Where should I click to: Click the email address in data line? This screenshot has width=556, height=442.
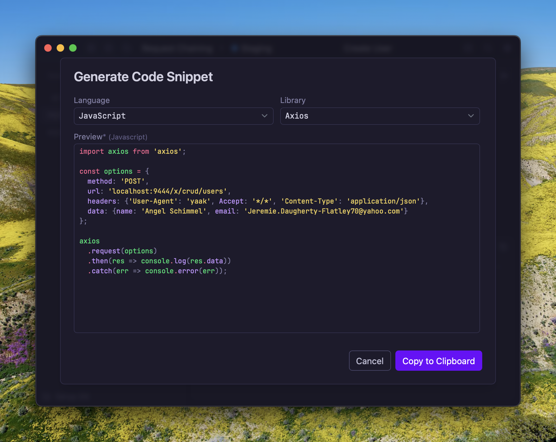325,211
